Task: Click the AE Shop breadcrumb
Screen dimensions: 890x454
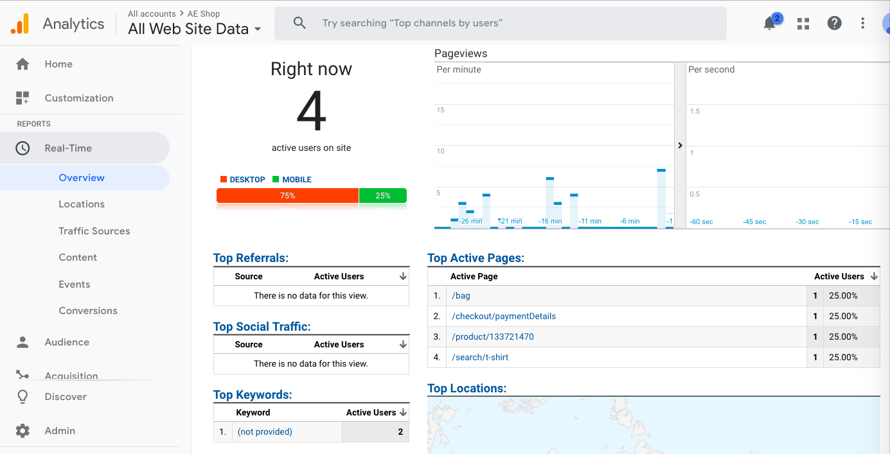Action: tap(204, 13)
